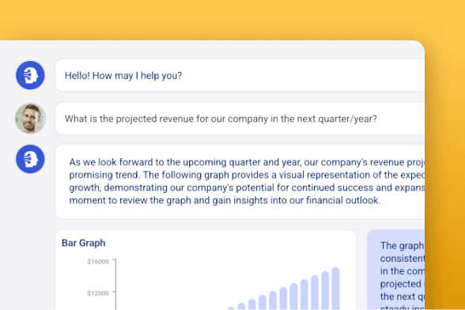This screenshot has width=465, height=310.
Task: Select the seventh bar from the right
Action: (x=273, y=301)
